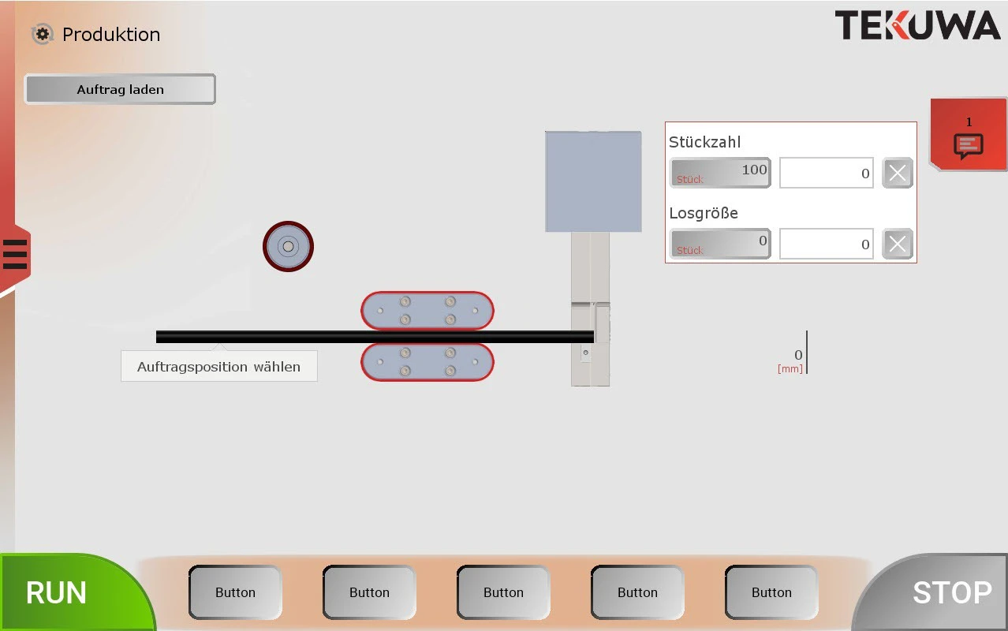Select the round wire spool icon

(x=288, y=246)
